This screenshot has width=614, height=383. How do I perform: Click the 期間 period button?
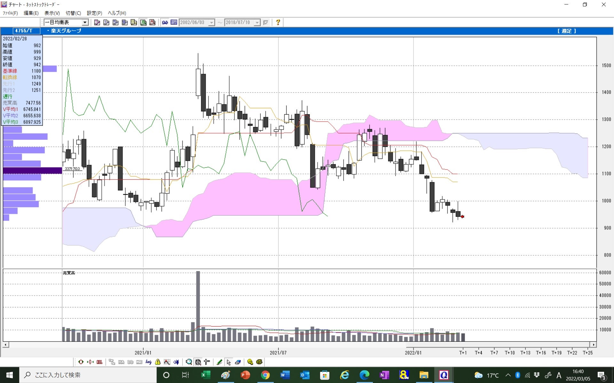(x=174, y=22)
